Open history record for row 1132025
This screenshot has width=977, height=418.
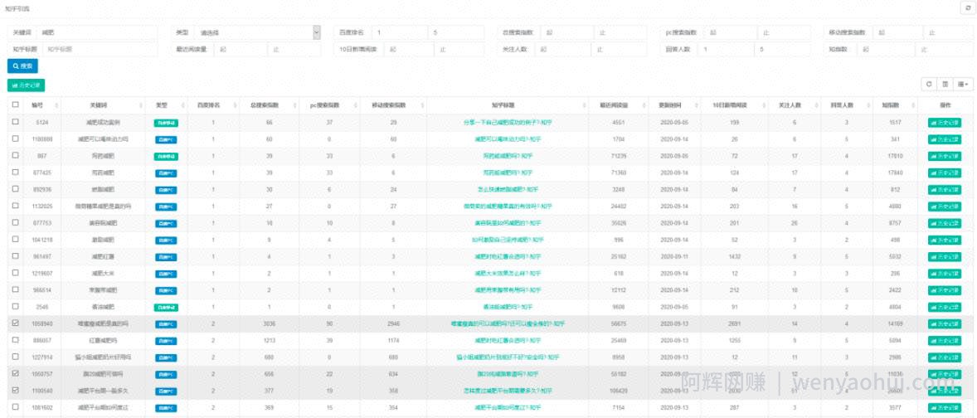[945, 207]
